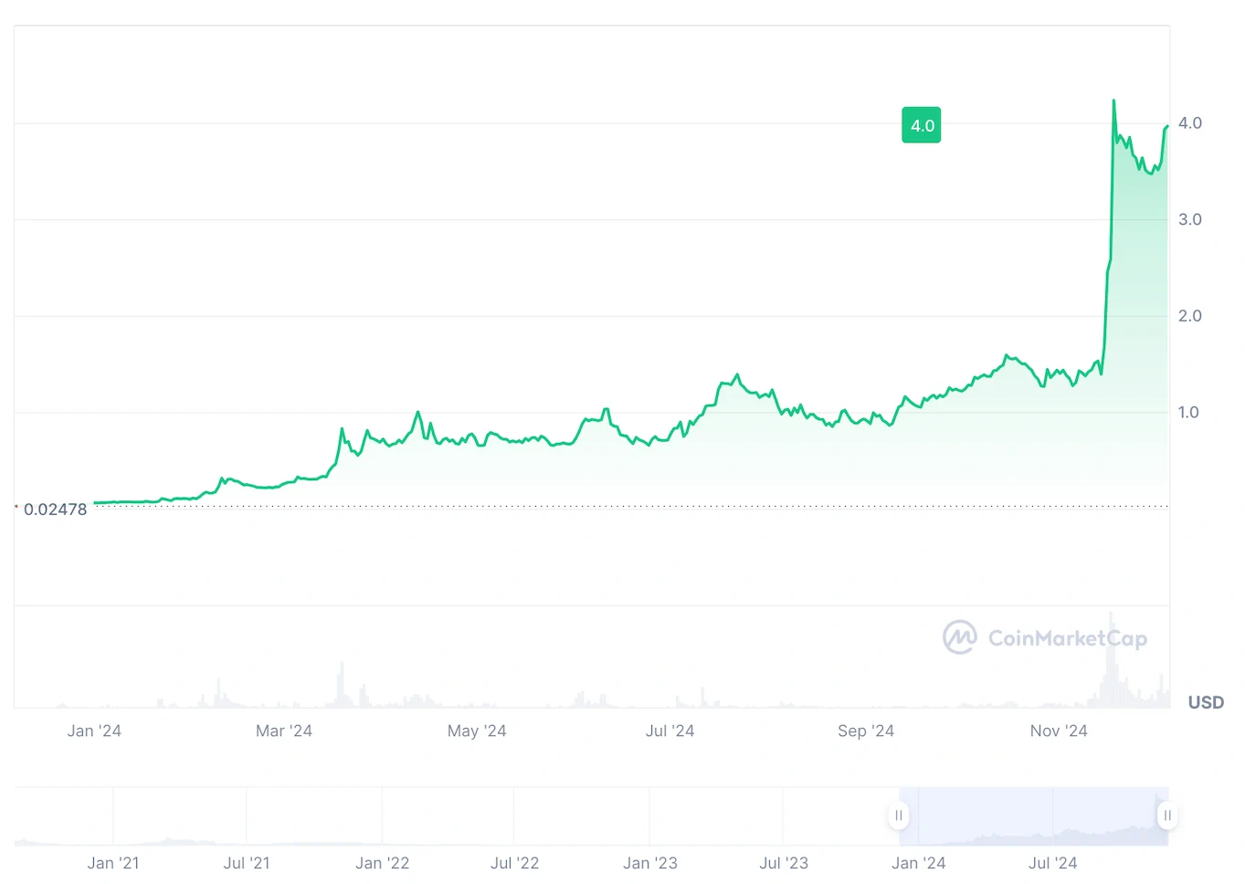Click Jan '23 in the navigator timeline

pyautogui.click(x=650, y=863)
